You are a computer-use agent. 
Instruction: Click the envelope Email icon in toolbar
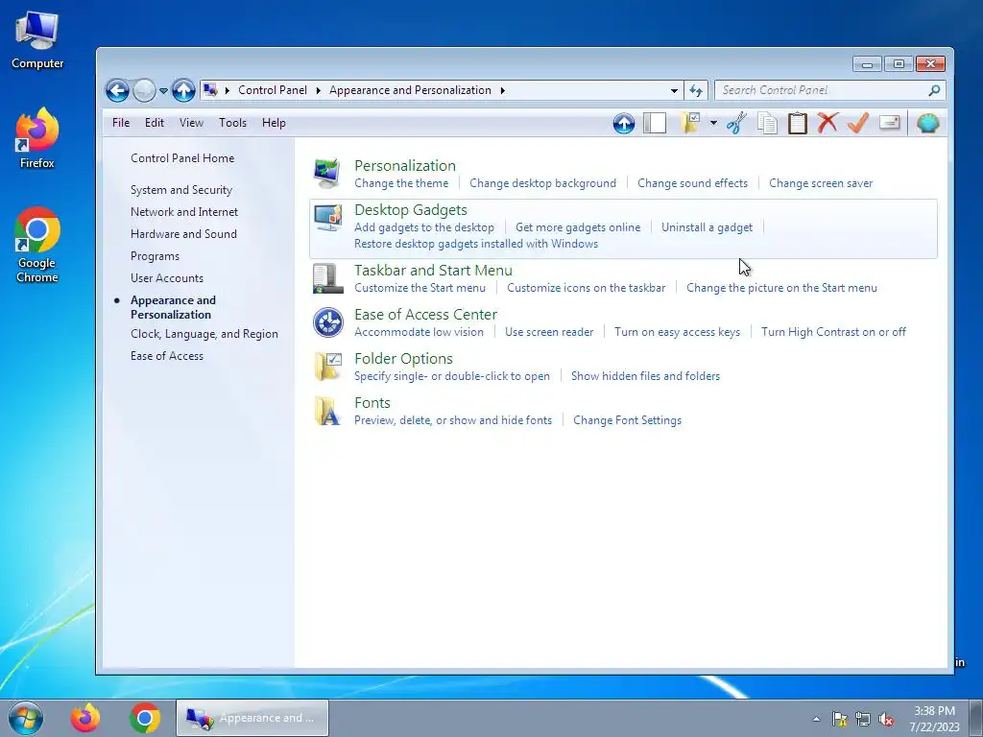889,122
